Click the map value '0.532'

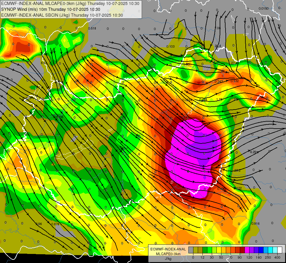pyautogui.click(x=235, y=81)
